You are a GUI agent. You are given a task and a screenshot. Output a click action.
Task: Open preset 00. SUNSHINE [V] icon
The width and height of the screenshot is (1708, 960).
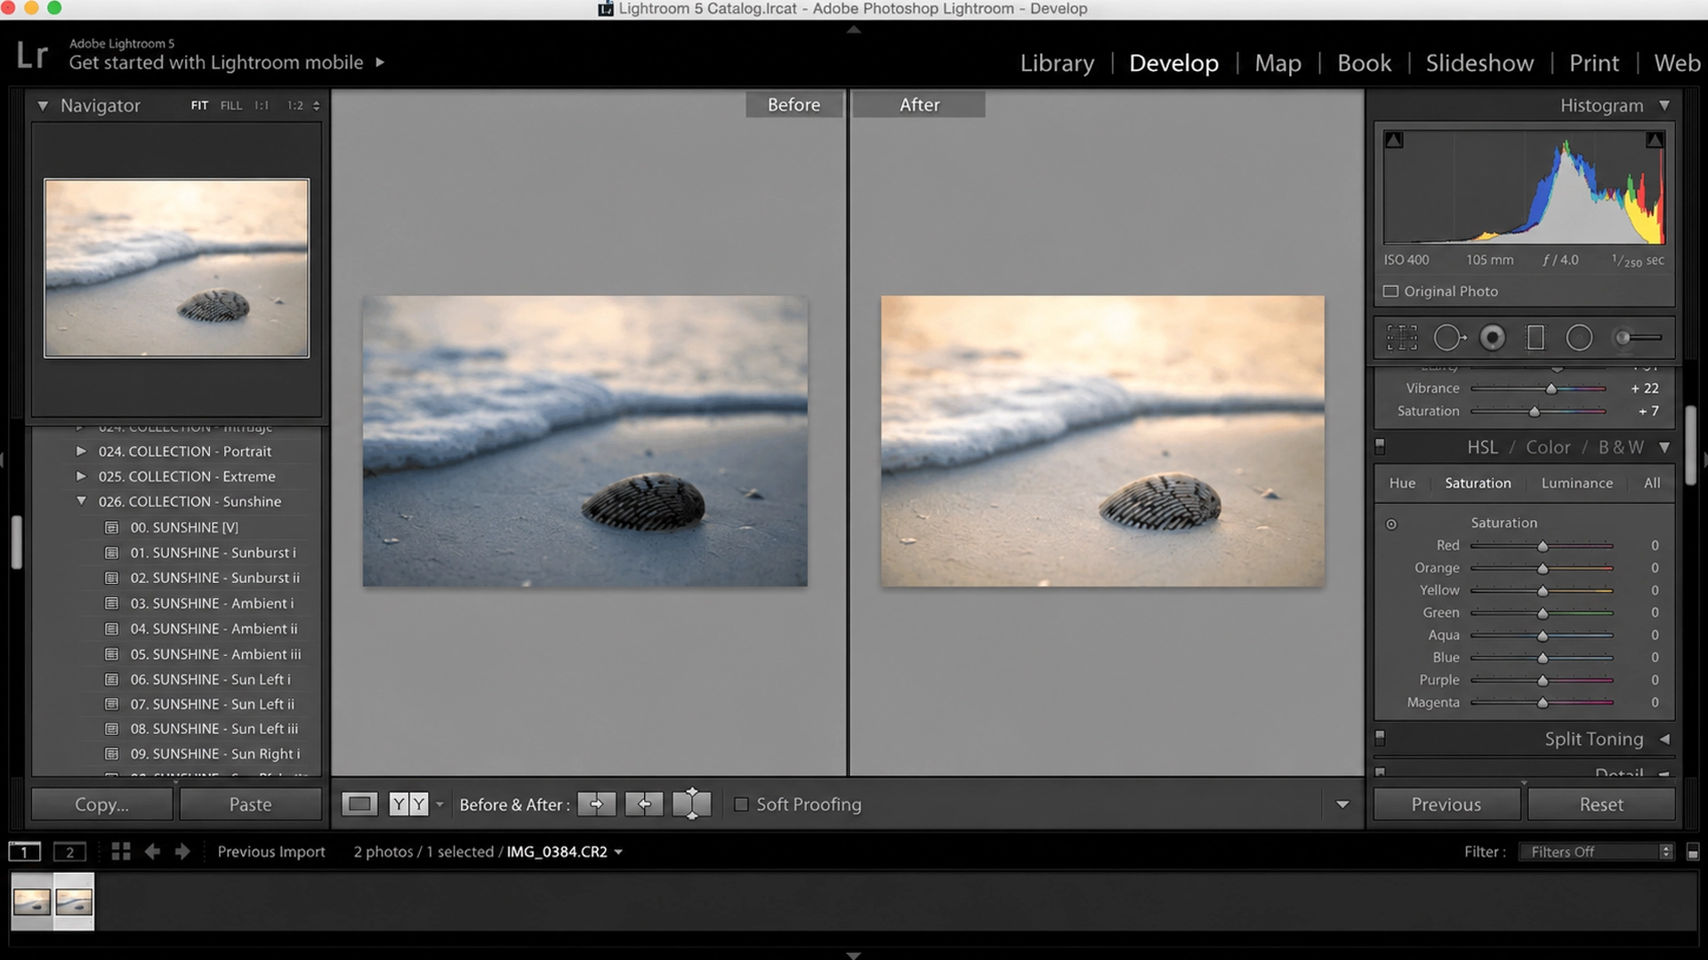point(112,528)
